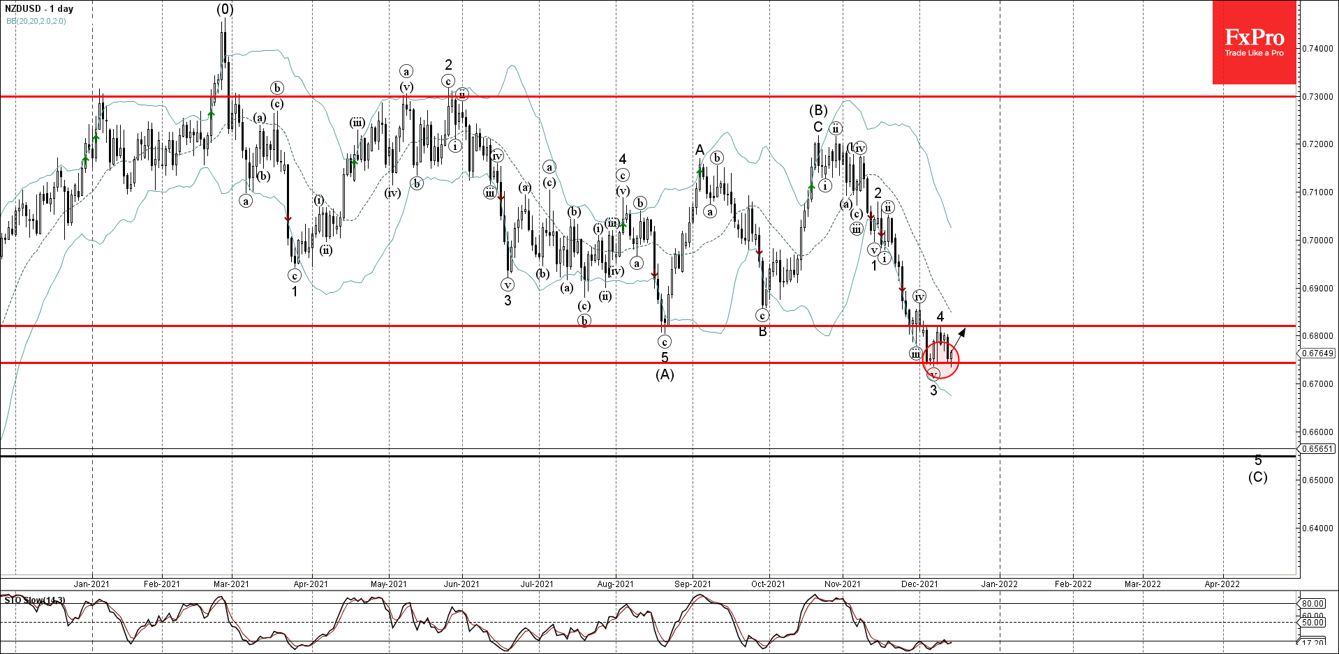The image size is (1339, 654).
Task: Click the Dec-2021 label on the date axis
Action: point(920,586)
